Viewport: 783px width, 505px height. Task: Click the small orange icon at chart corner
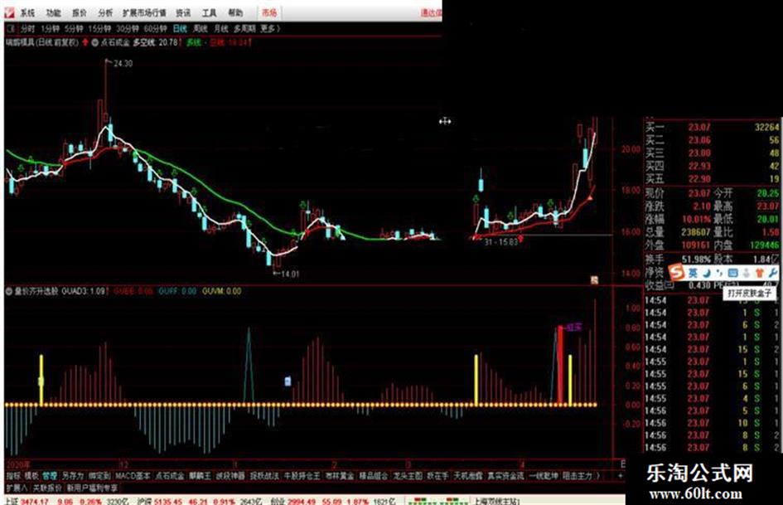(594, 280)
